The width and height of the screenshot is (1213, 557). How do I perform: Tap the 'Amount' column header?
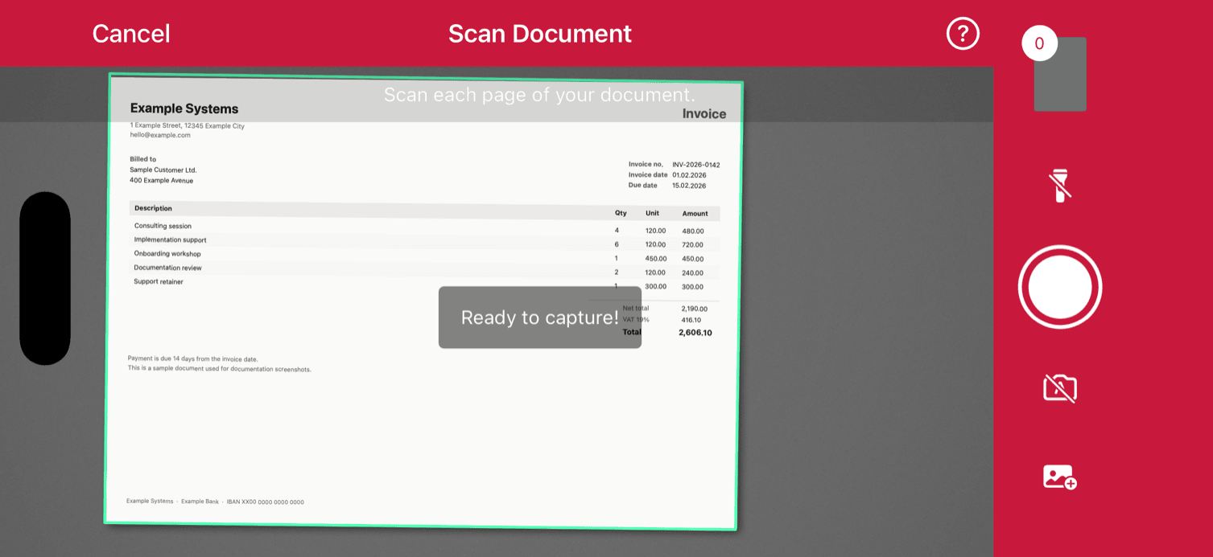pos(695,214)
